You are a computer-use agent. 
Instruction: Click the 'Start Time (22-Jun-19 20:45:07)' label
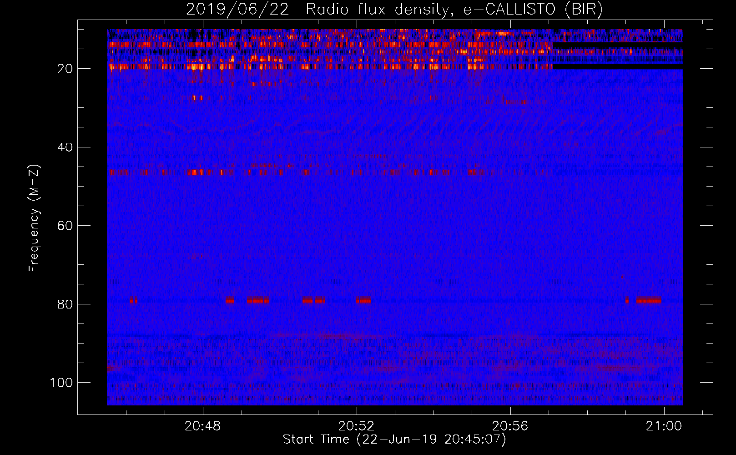point(394,440)
